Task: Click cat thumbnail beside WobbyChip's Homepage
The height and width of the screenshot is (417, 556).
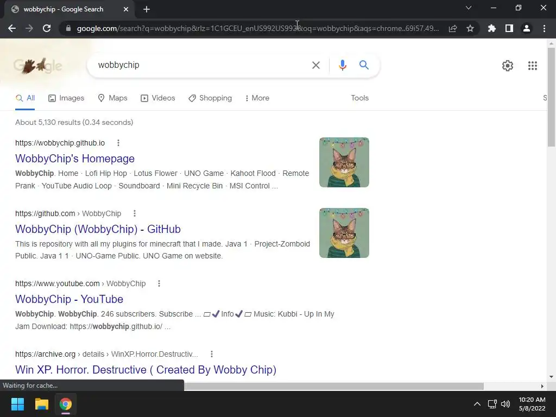Action: [344, 162]
